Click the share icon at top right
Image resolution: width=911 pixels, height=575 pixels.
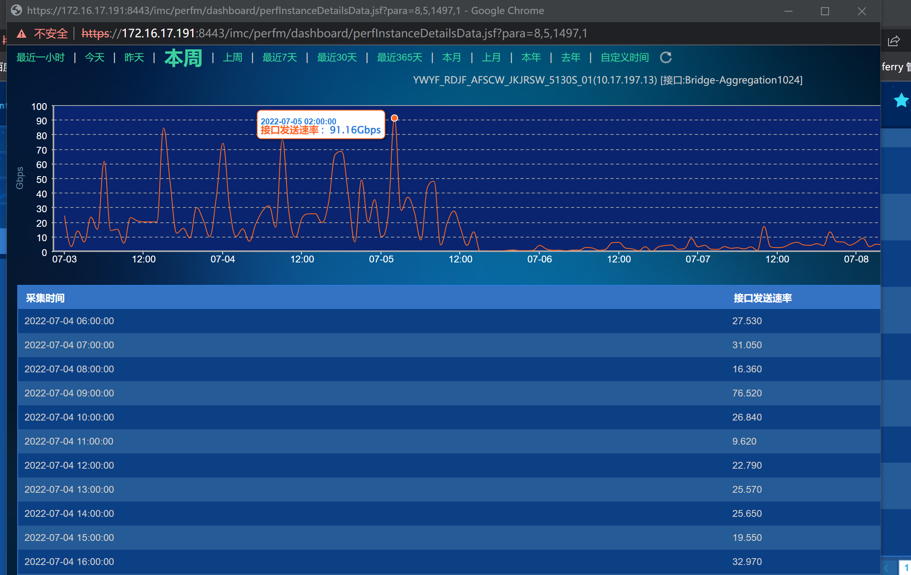click(x=893, y=41)
